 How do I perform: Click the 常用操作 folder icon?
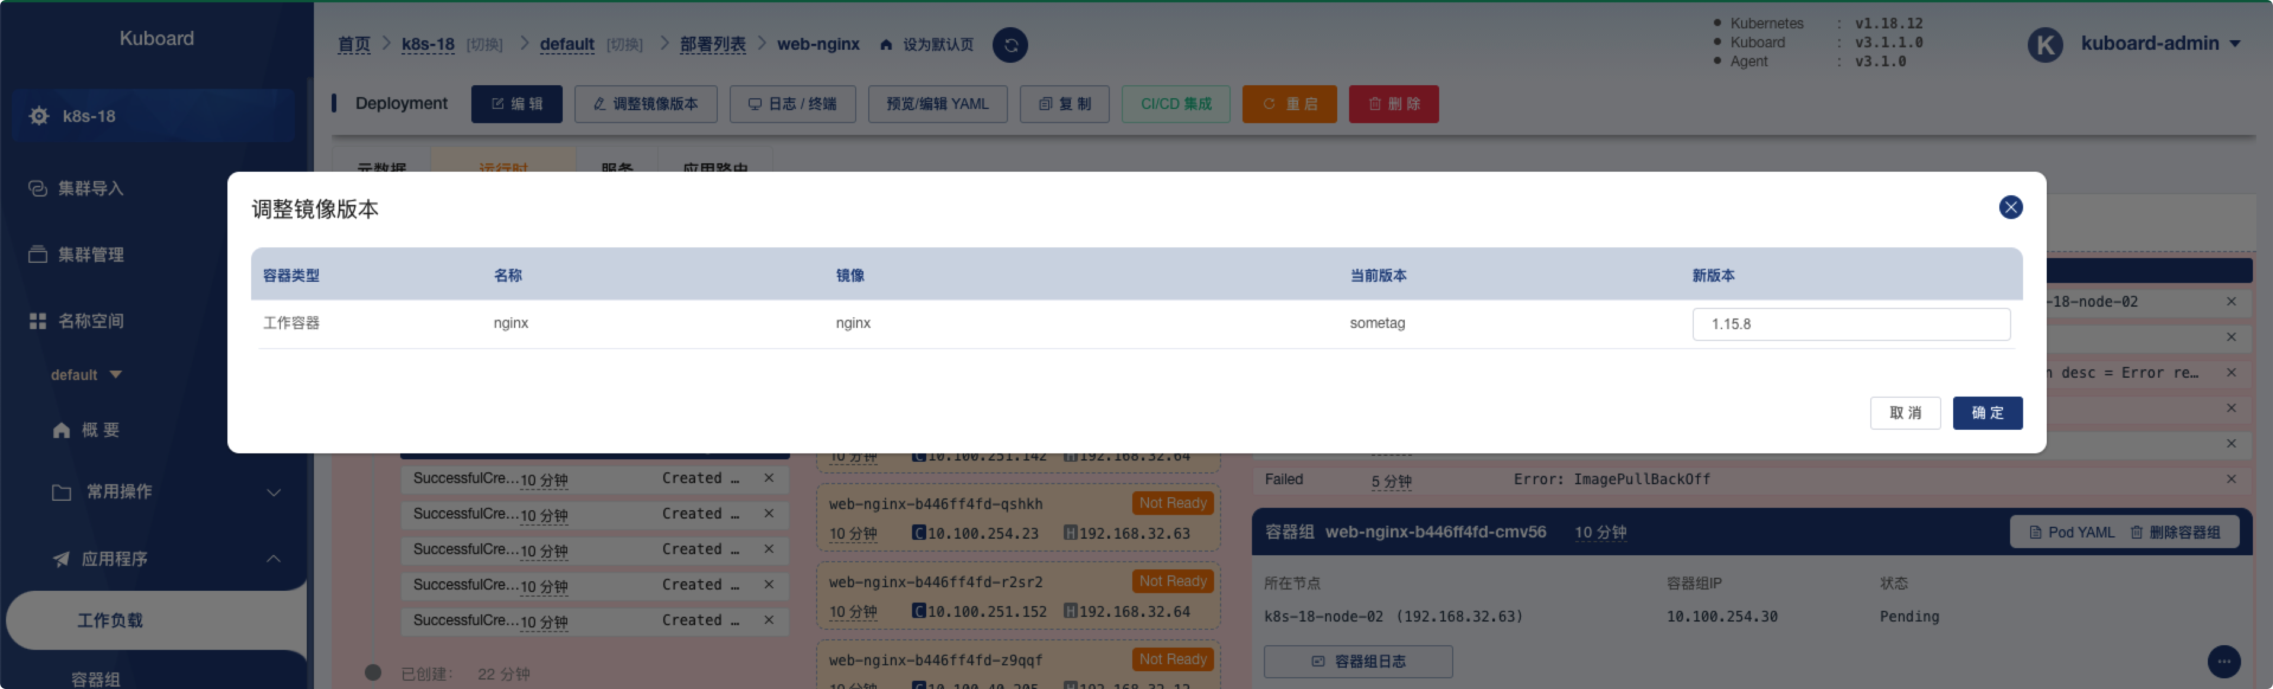point(61,491)
